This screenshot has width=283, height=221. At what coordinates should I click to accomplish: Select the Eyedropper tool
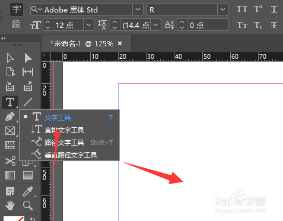click(28, 191)
